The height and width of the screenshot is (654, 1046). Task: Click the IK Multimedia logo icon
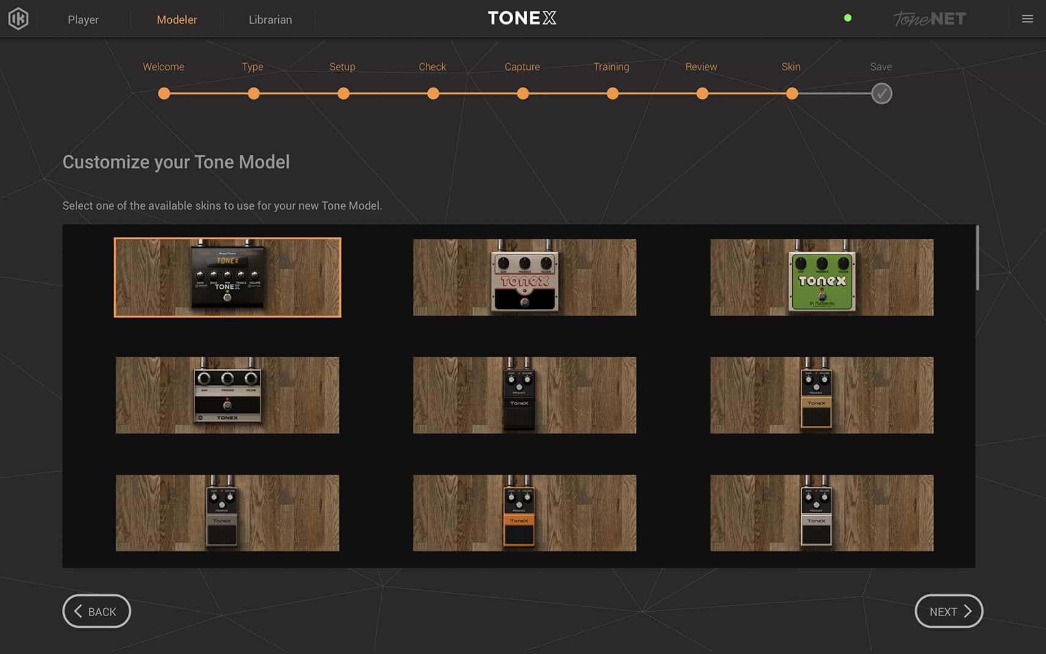pyautogui.click(x=18, y=19)
